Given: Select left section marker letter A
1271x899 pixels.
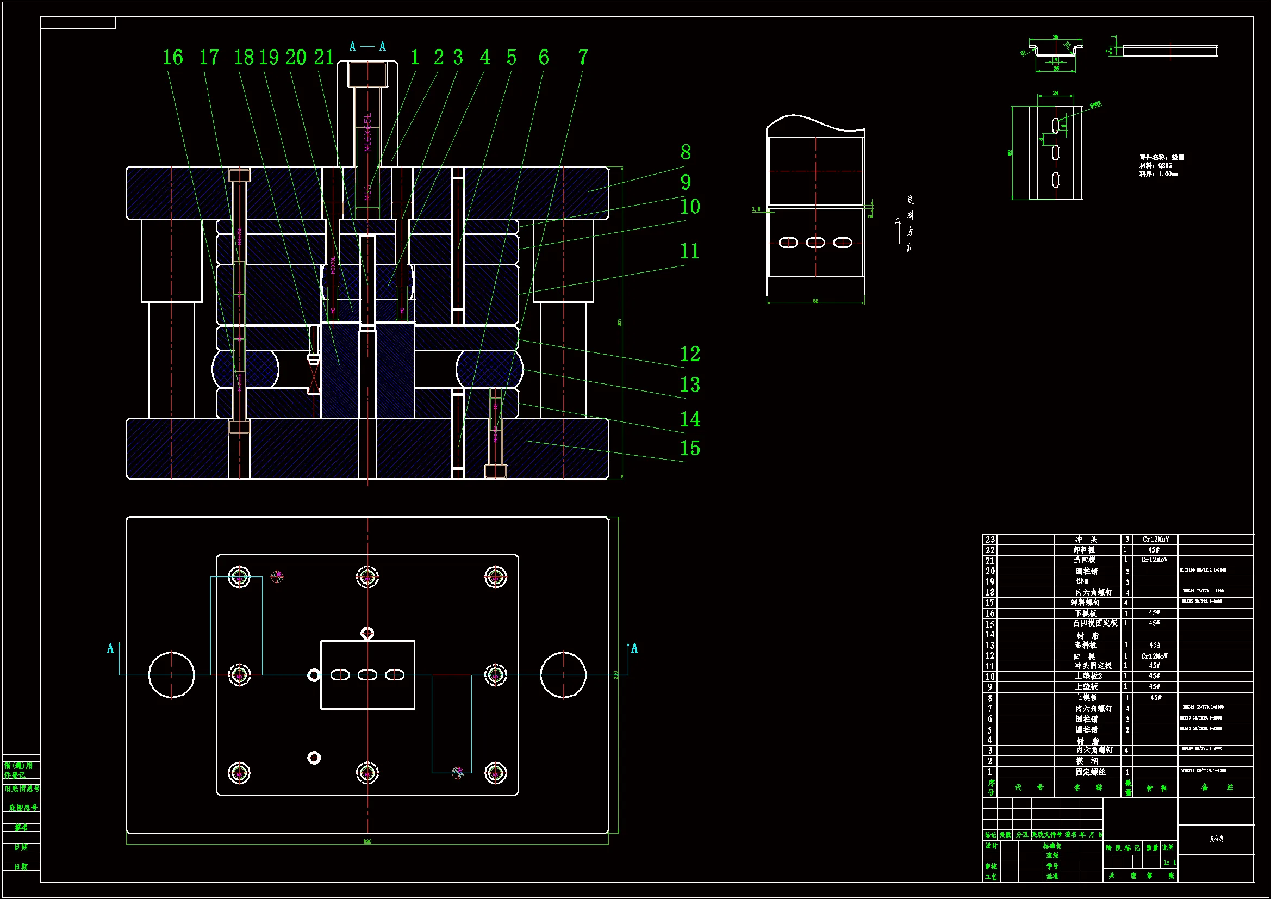Looking at the screenshot, I should [110, 648].
